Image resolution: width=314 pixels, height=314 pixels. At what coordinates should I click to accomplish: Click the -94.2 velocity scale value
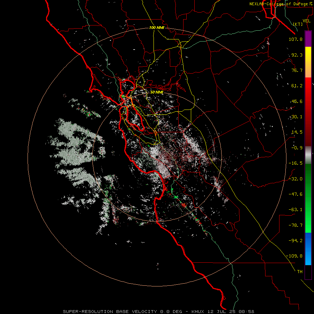click(296, 241)
